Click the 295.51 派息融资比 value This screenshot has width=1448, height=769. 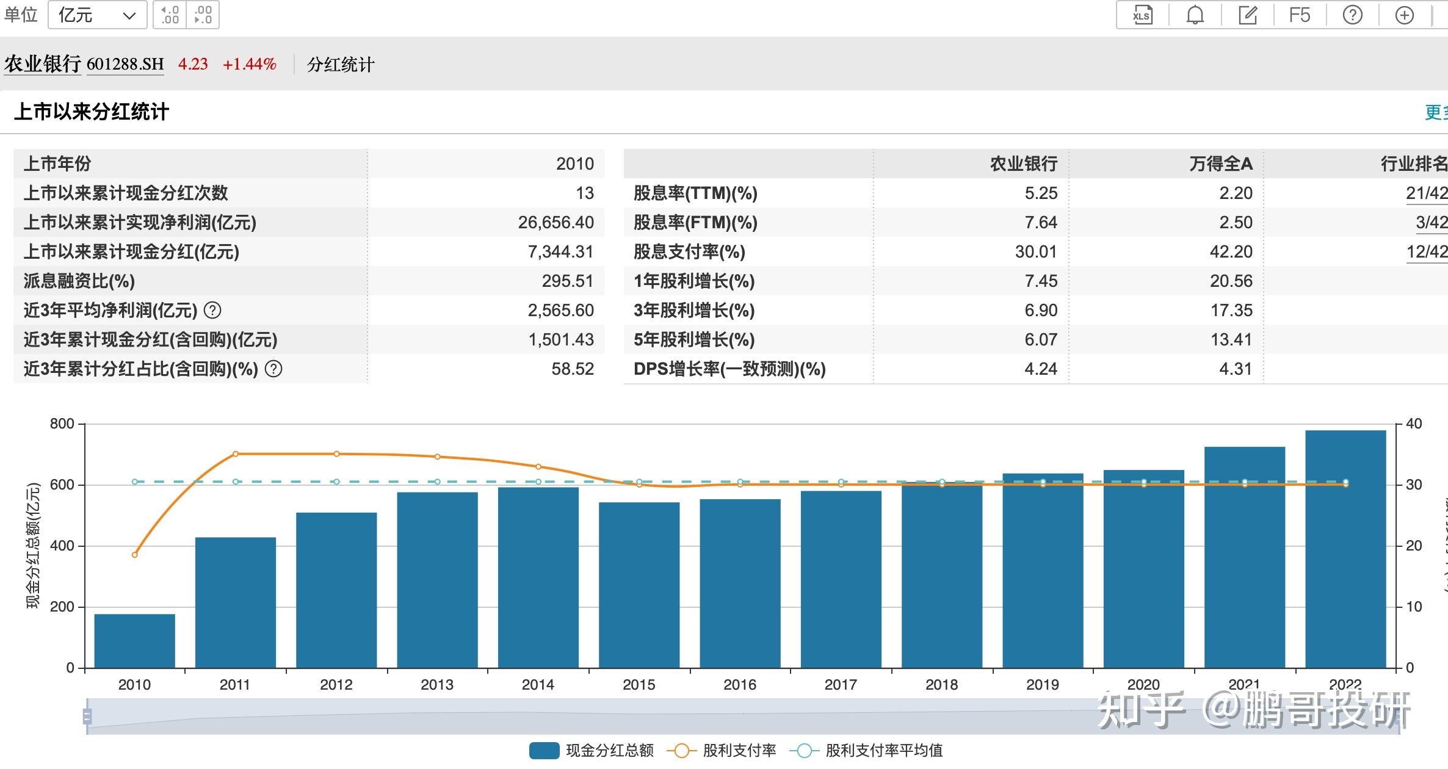[x=567, y=281]
